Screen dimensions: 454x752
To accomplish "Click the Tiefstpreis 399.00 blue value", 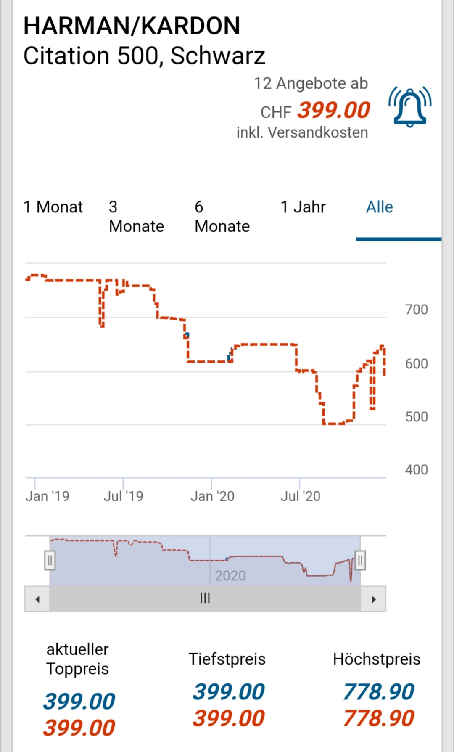I will (x=228, y=692).
